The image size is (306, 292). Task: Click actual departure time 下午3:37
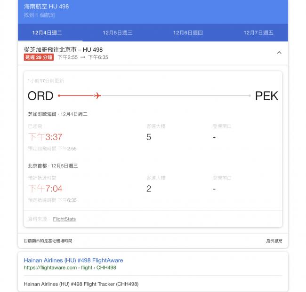click(x=45, y=137)
